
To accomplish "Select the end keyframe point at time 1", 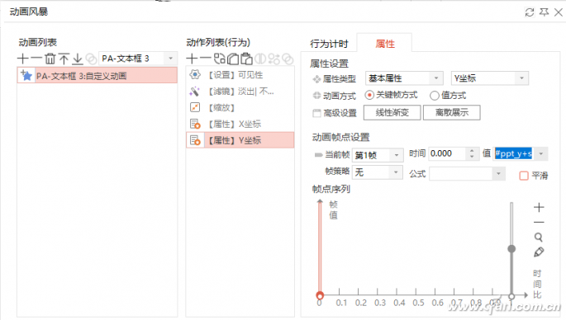I will click(511, 296).
